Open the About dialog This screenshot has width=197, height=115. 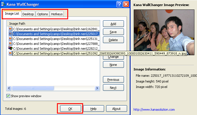point(116,109)
